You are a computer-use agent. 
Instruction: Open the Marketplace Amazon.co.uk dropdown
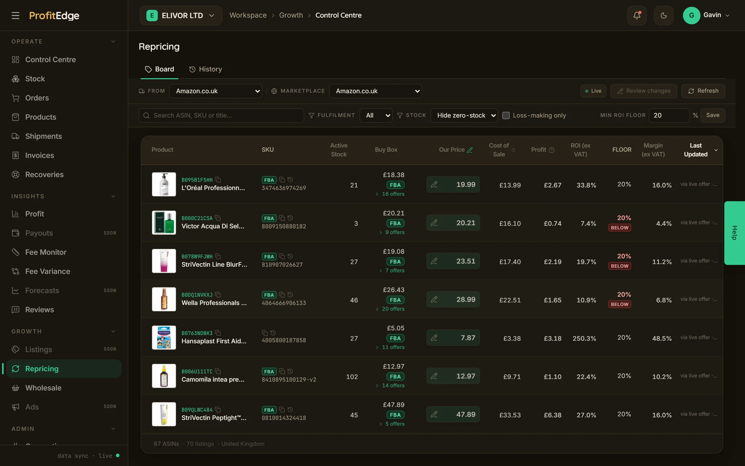[x=375, y=91]
